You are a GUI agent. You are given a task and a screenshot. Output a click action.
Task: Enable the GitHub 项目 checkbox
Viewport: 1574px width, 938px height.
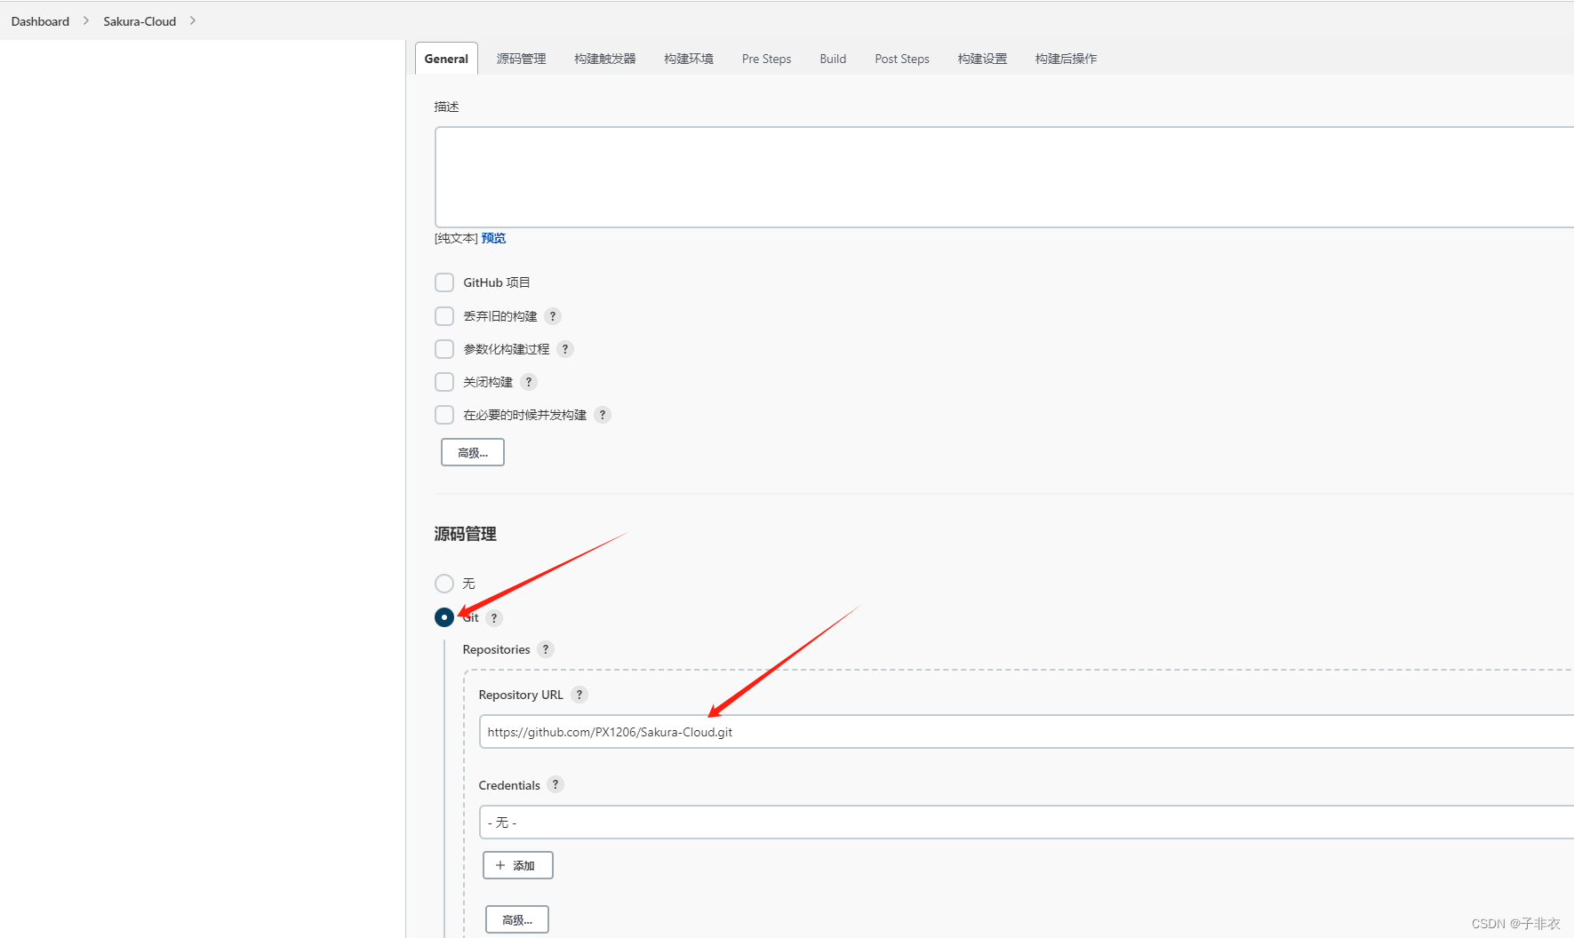(444, 282)
